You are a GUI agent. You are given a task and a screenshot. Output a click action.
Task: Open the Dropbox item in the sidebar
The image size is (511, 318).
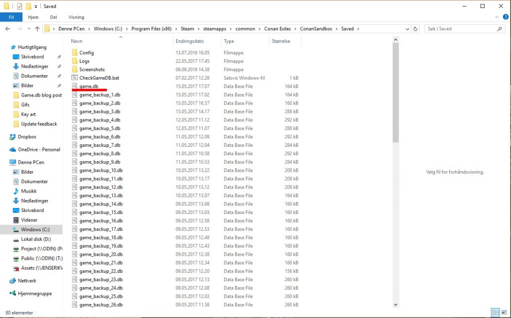click(27, 137)
